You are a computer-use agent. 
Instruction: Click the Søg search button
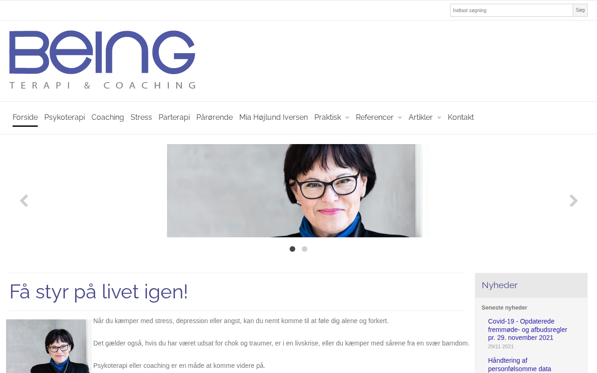coord(580,10)
